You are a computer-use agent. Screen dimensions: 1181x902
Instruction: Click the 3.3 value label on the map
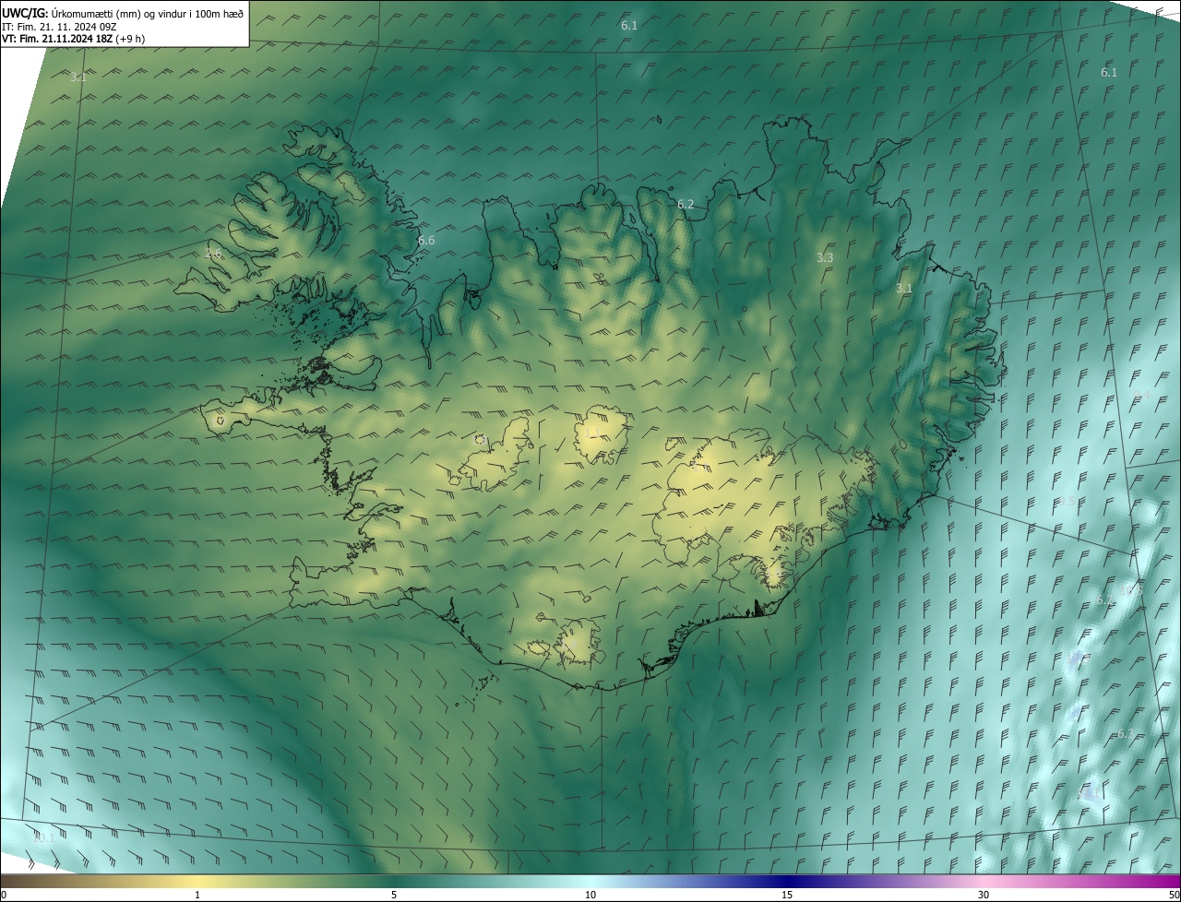point(825,258)
